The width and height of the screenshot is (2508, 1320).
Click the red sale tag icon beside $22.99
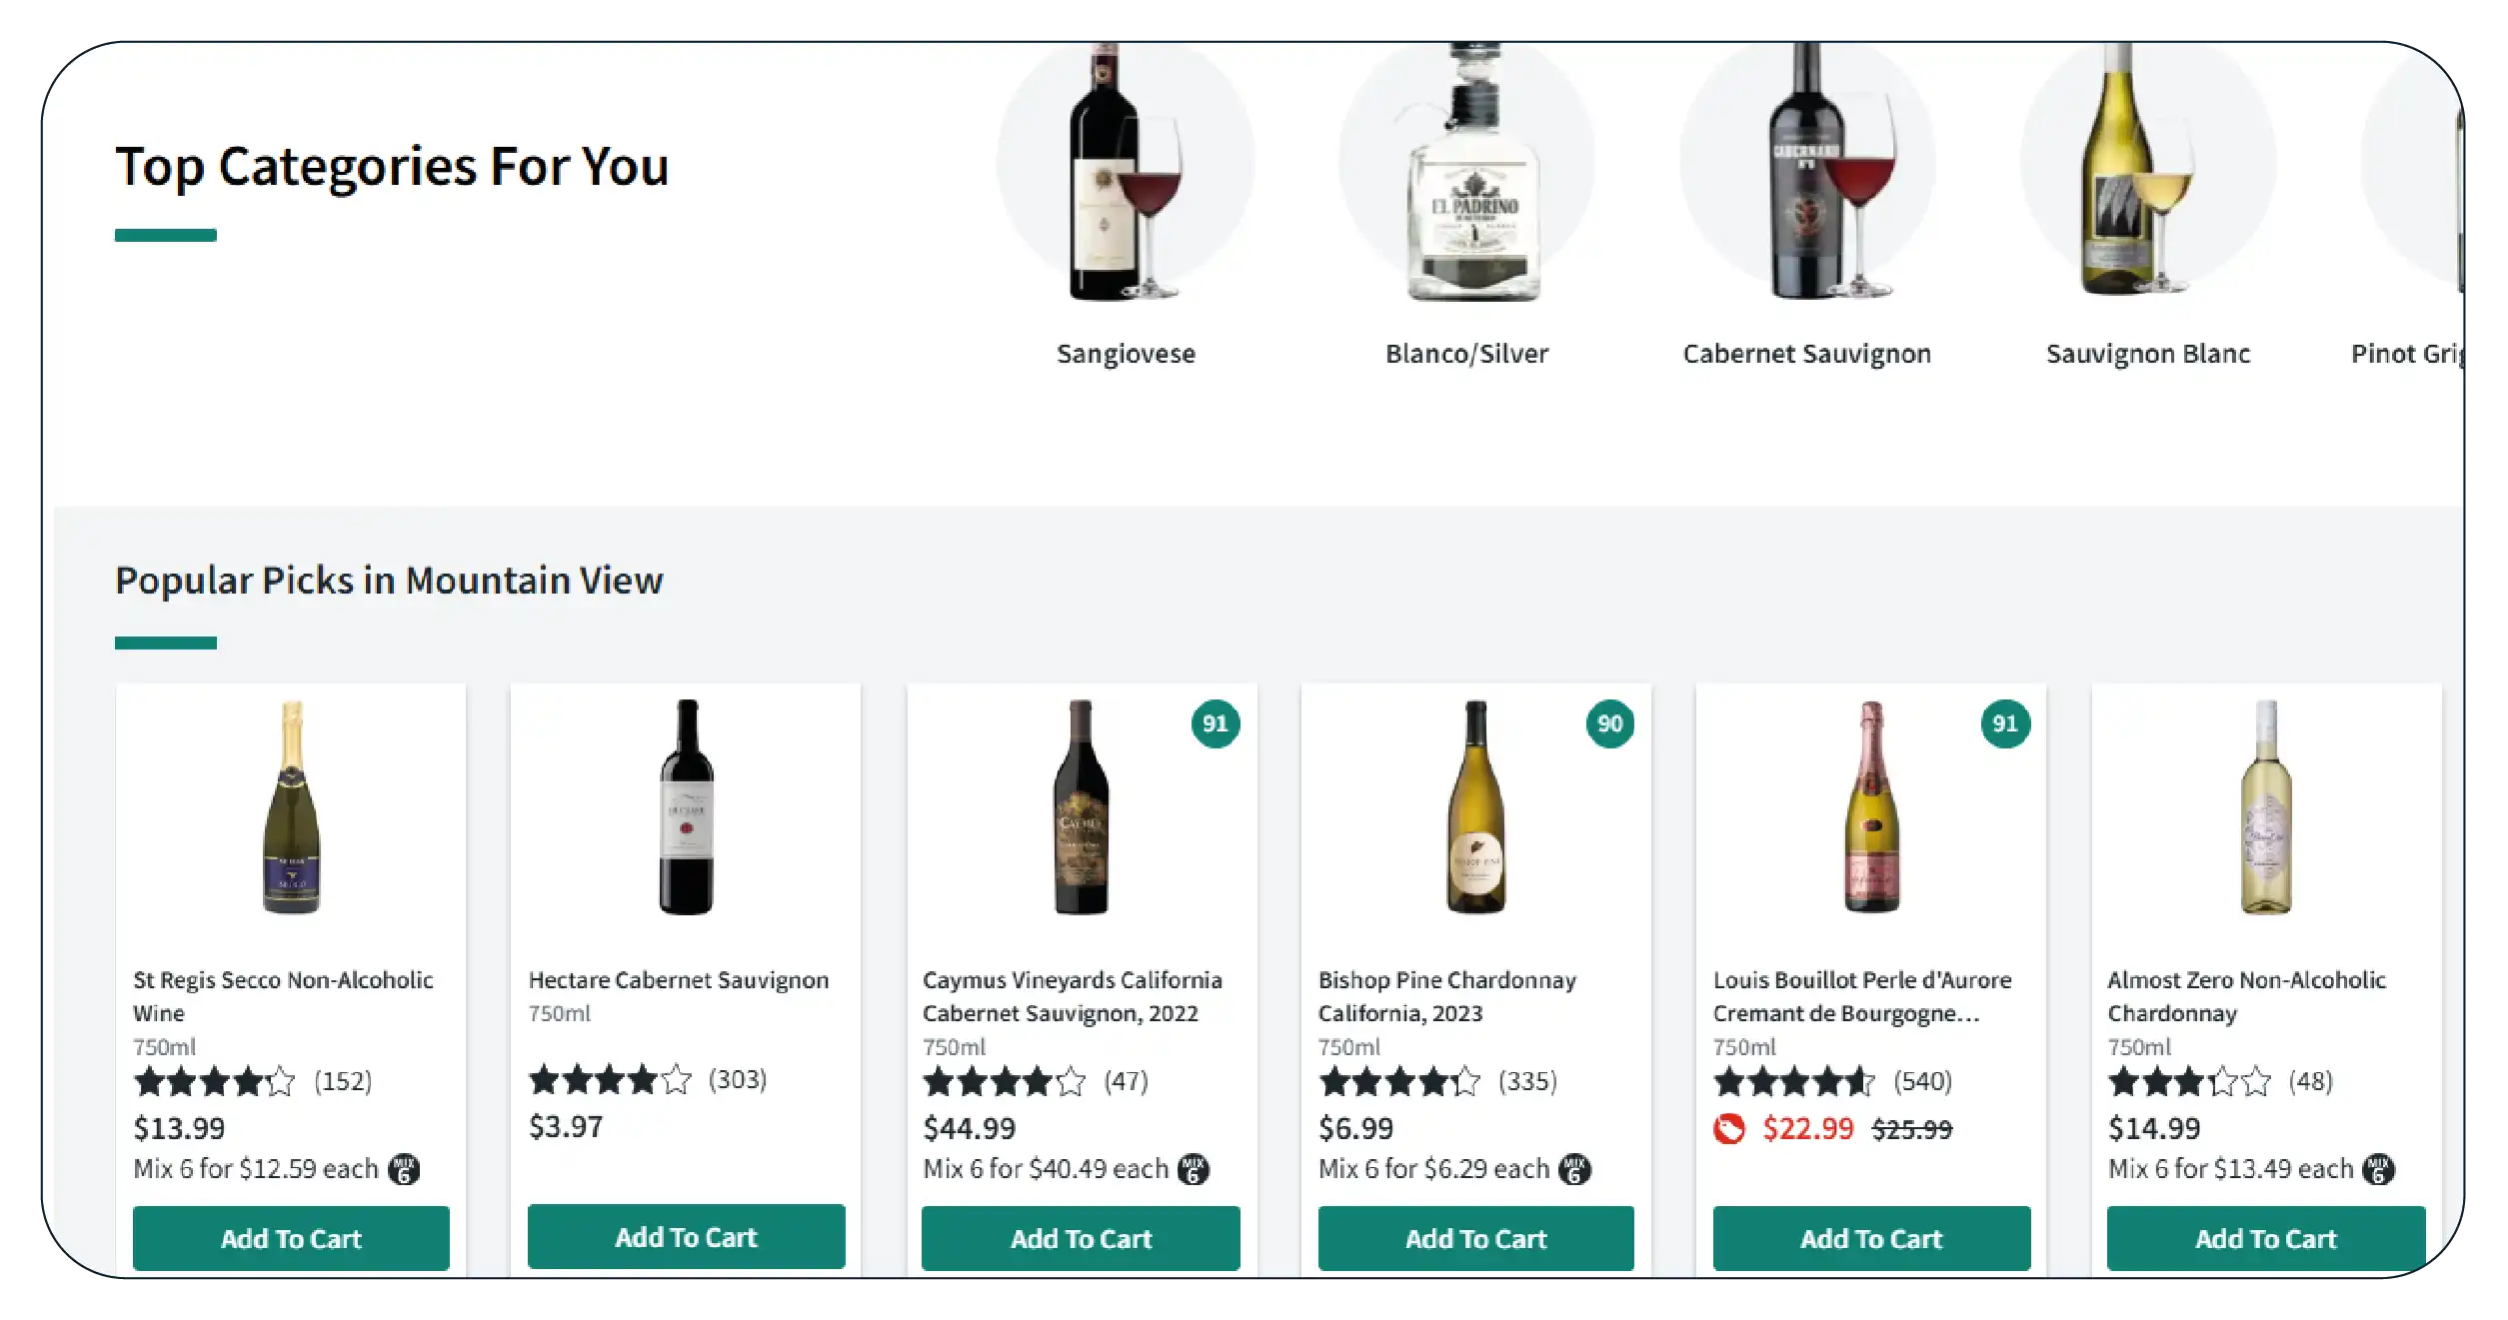[x=1729, y=1129]
